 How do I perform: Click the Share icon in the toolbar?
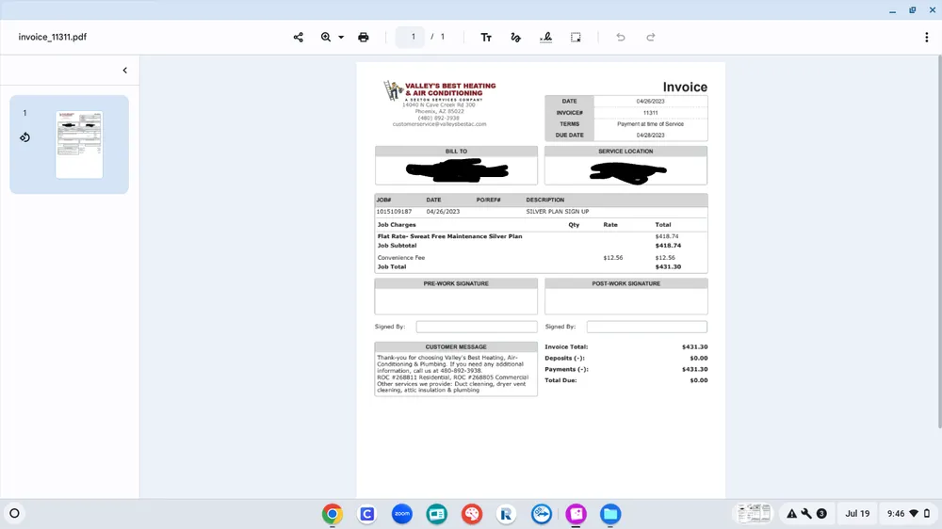[299, 38]
